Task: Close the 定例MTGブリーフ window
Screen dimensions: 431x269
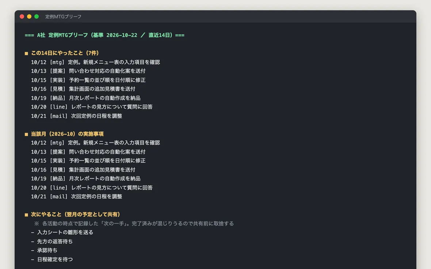Action: (x=22, y=16)
